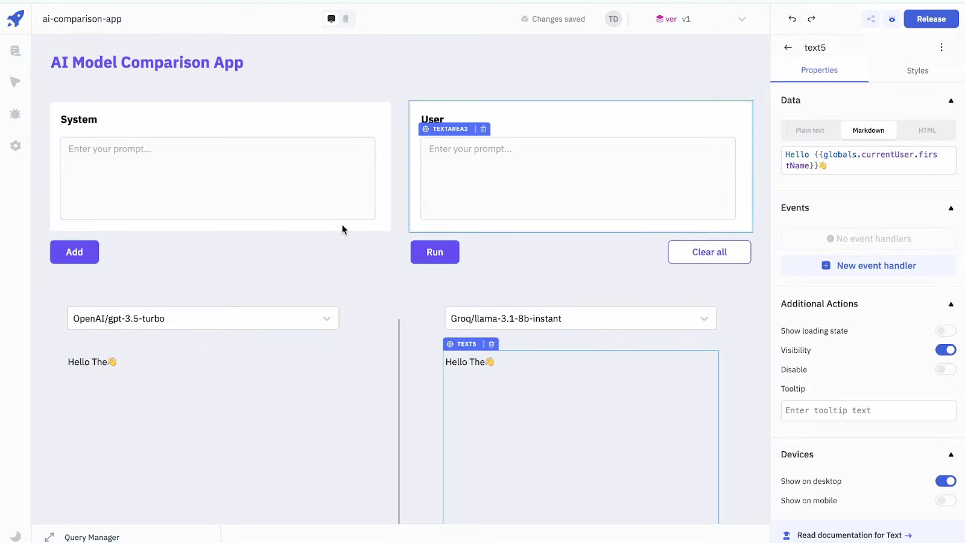
Task: Switch canvas to desktop layout view
Action: pos(331,19)
